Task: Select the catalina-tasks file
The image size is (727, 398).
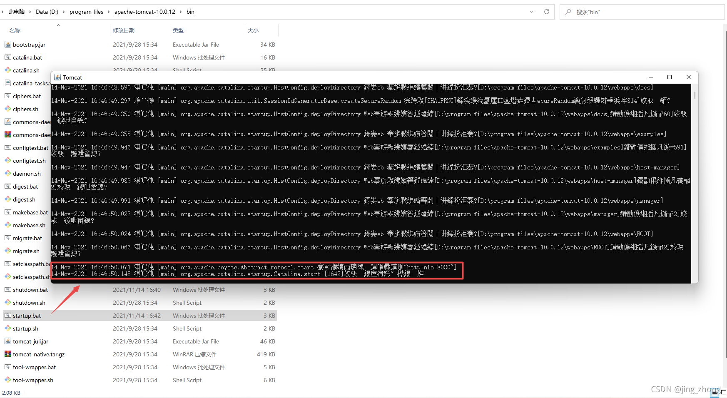Action: pyautogui.click(x=31, y=83)
